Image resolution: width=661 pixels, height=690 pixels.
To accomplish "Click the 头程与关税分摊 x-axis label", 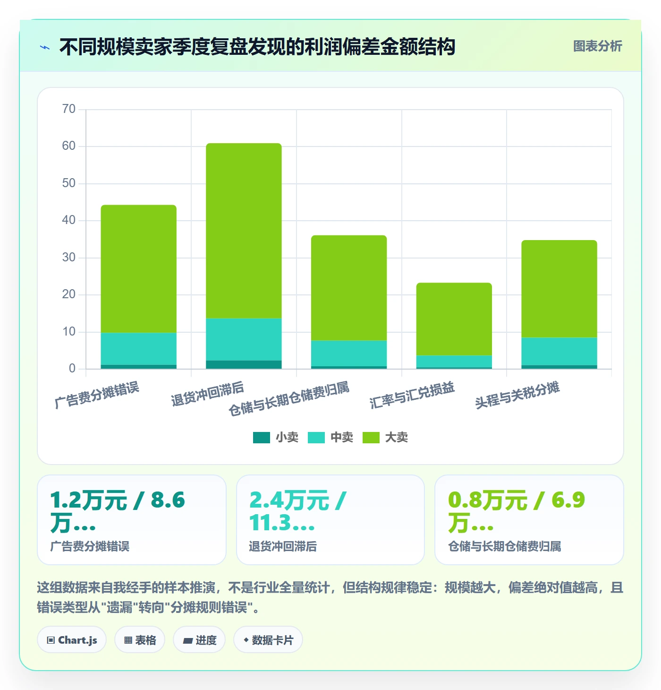I will click(517, 395).
